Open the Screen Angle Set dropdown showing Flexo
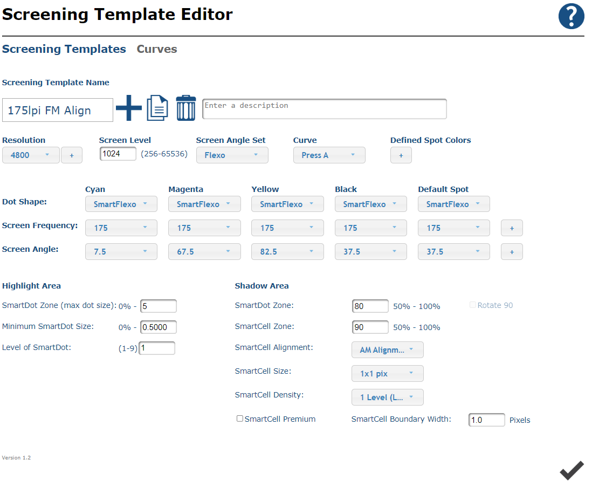This screenshot has width=592, height=487. tap(232, 155)
